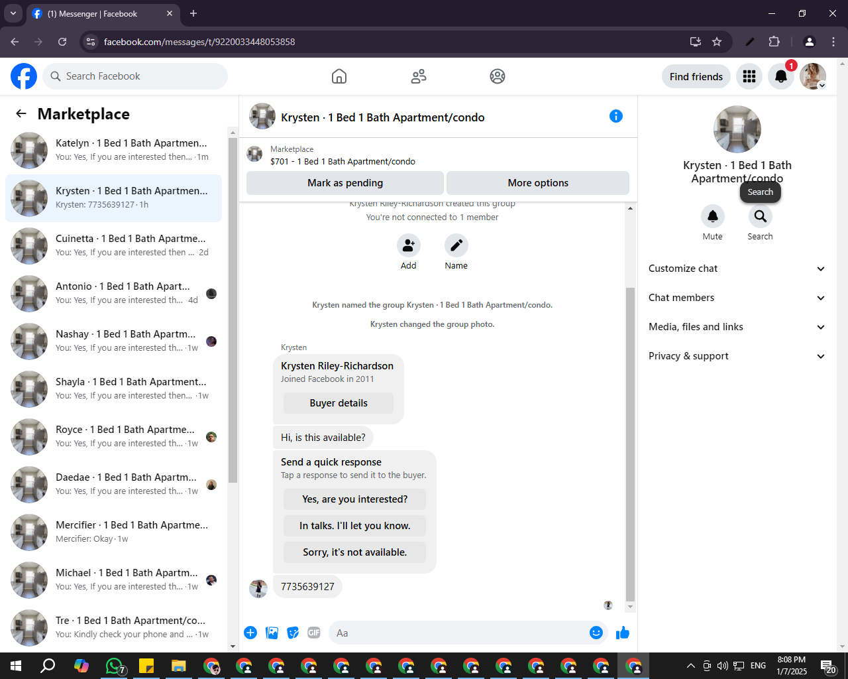Open the browser tab list dropdown
848x679 pixels.
(x=13, y=13)
